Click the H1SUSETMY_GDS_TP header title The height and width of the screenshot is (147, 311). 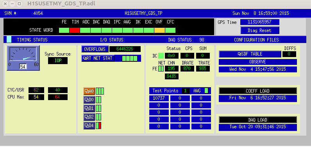[x=144, y=13]
